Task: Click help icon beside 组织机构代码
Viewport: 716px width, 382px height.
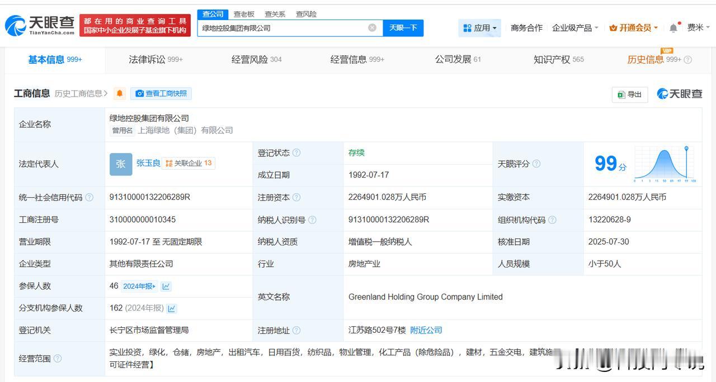Action: pyautogui.click(x=552, y=219)
